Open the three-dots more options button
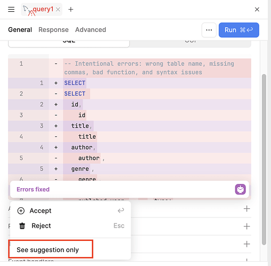The image size is (271, 266). point(209,30)
